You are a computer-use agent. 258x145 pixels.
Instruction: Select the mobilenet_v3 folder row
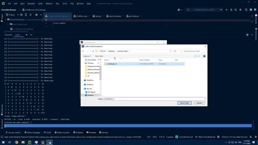[x=144, y=64]
